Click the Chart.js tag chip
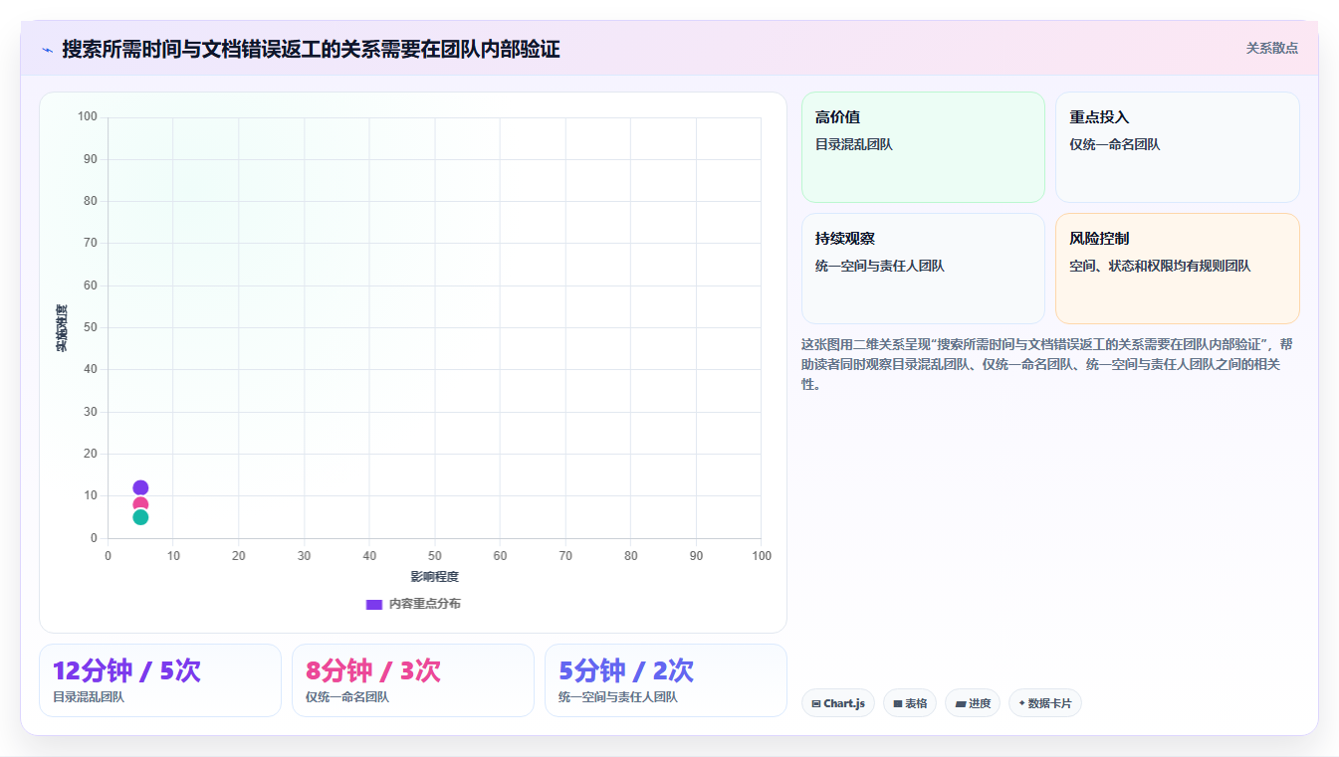The height and width of the screenshot is (757, 1339). pos(838,703)
